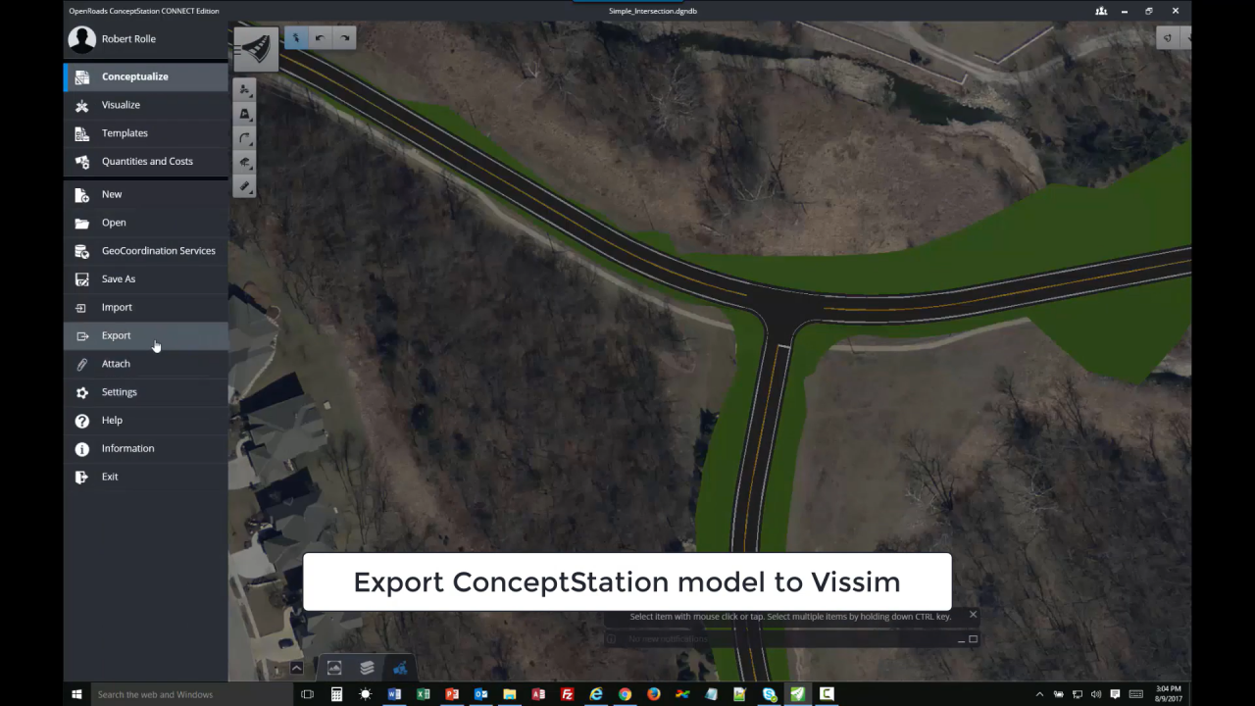1255x706 pixels.
Task: Minimize the notifications panel
Action: [961, 639]
